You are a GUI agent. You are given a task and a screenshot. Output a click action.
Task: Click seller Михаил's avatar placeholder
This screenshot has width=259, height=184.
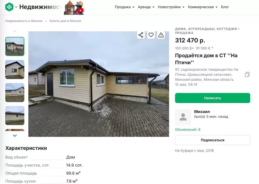tap(183, 117)
